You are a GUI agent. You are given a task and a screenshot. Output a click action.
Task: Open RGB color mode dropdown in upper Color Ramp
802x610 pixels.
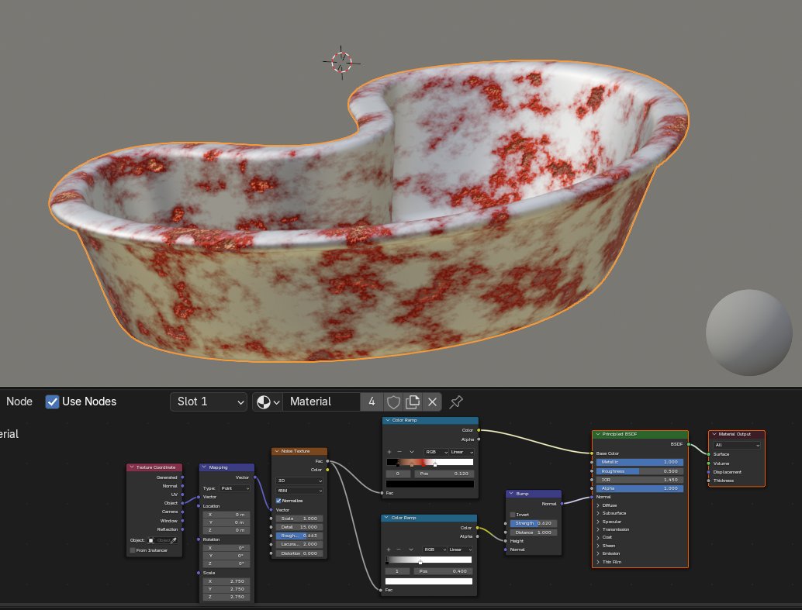pyautogui.click(x=436, y=452)
